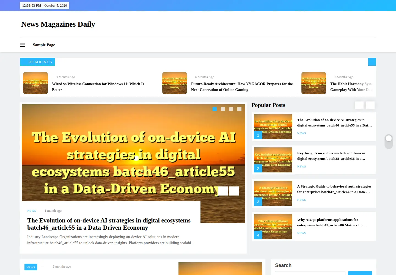
Task: Open popular post 4 thumbnail AIOps platforms
Action: [273, 226]
